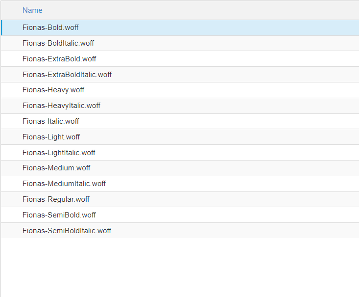The image size is (359, 297).
Task: Click the left margin of Fionas-Regular.woff row
Action: [12, 199]
